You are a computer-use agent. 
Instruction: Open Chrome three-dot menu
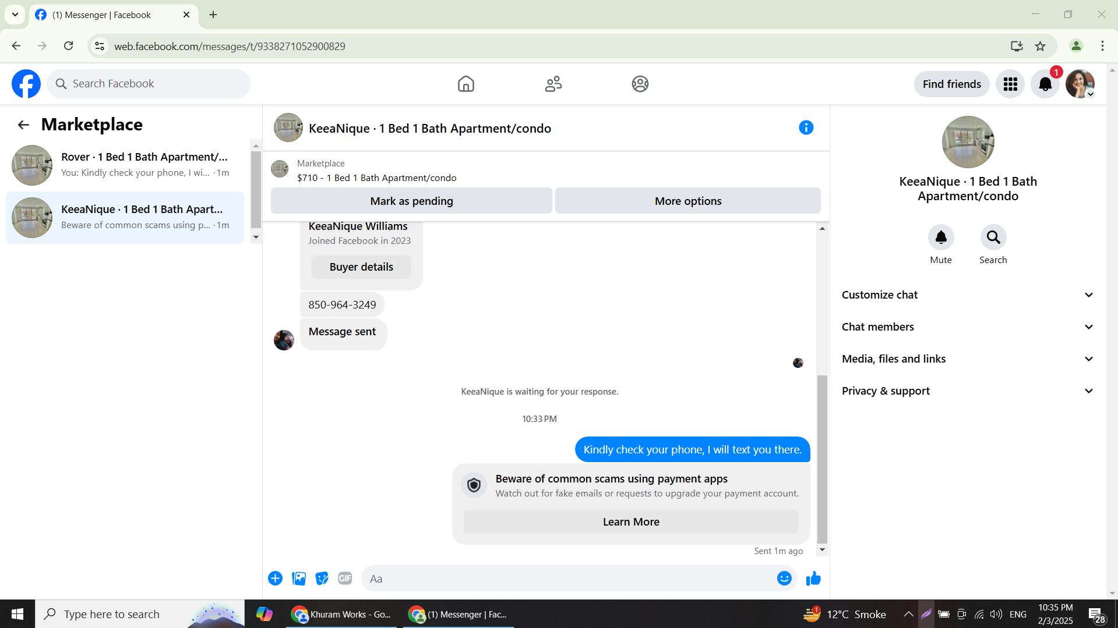tap(1102, 46)
